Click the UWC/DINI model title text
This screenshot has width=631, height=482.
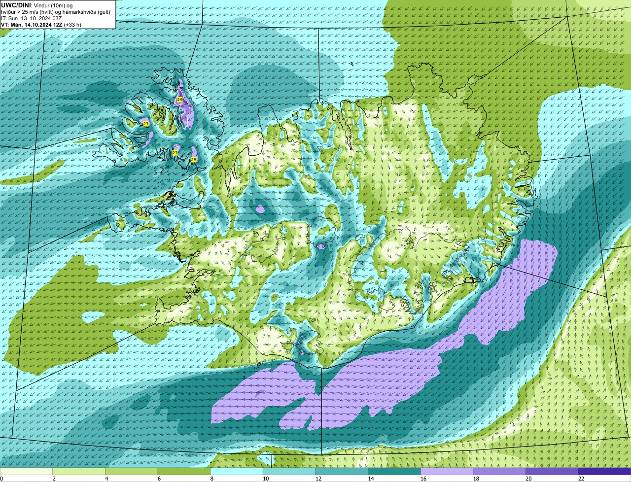[16, 5]
